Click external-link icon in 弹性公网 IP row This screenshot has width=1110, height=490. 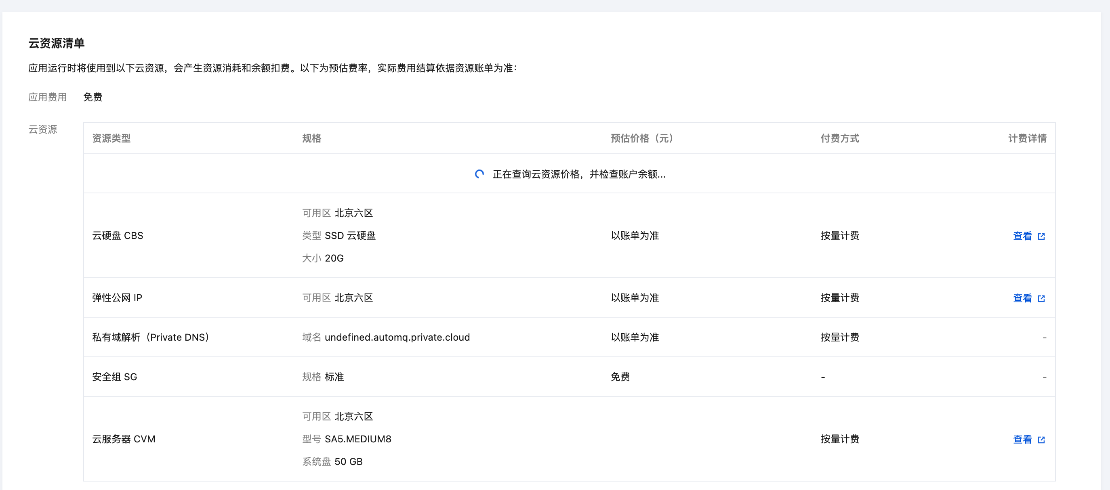pos(1041,298)
